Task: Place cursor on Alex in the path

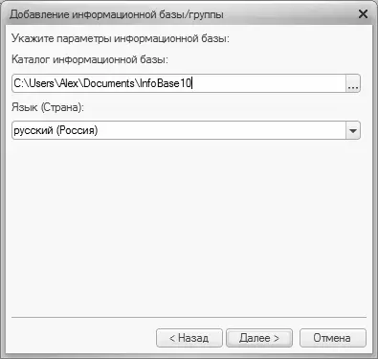Action: (x=68, y=83)
